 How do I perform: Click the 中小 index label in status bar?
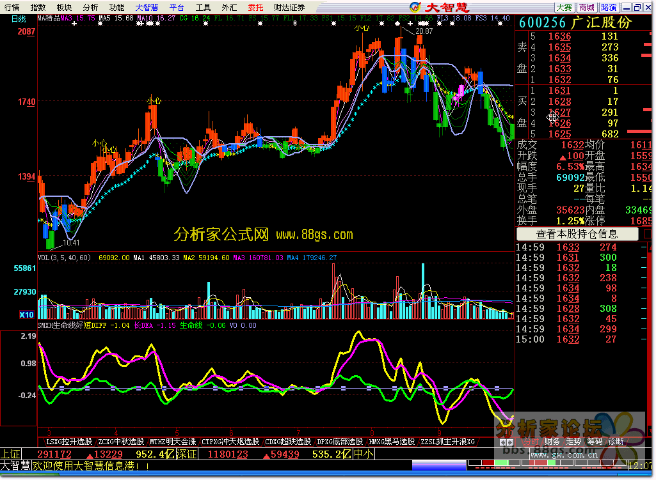(x=364, y=454)
